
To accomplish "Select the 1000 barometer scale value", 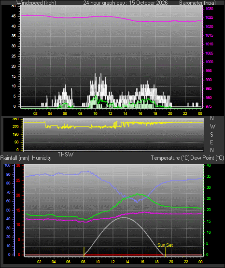I will 209,62.
